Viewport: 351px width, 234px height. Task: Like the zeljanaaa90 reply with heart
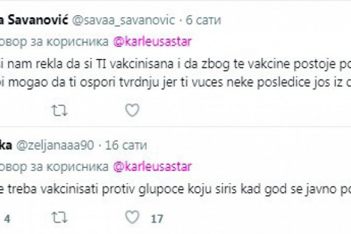(x=132, y=217)
